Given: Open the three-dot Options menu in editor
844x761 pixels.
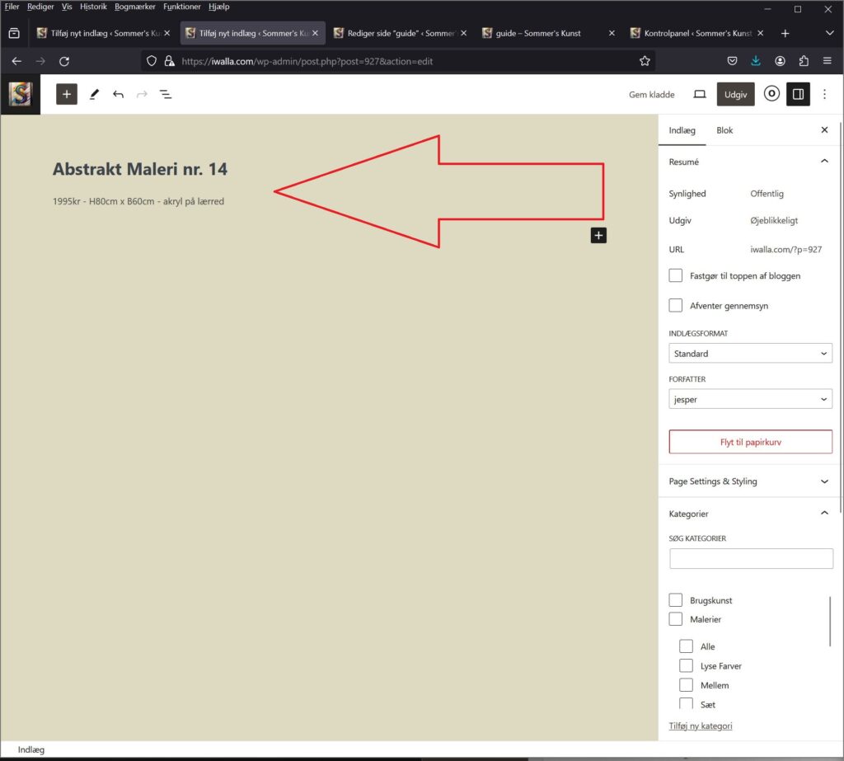Looking at the screenshot, I should [x=825, y=95].
